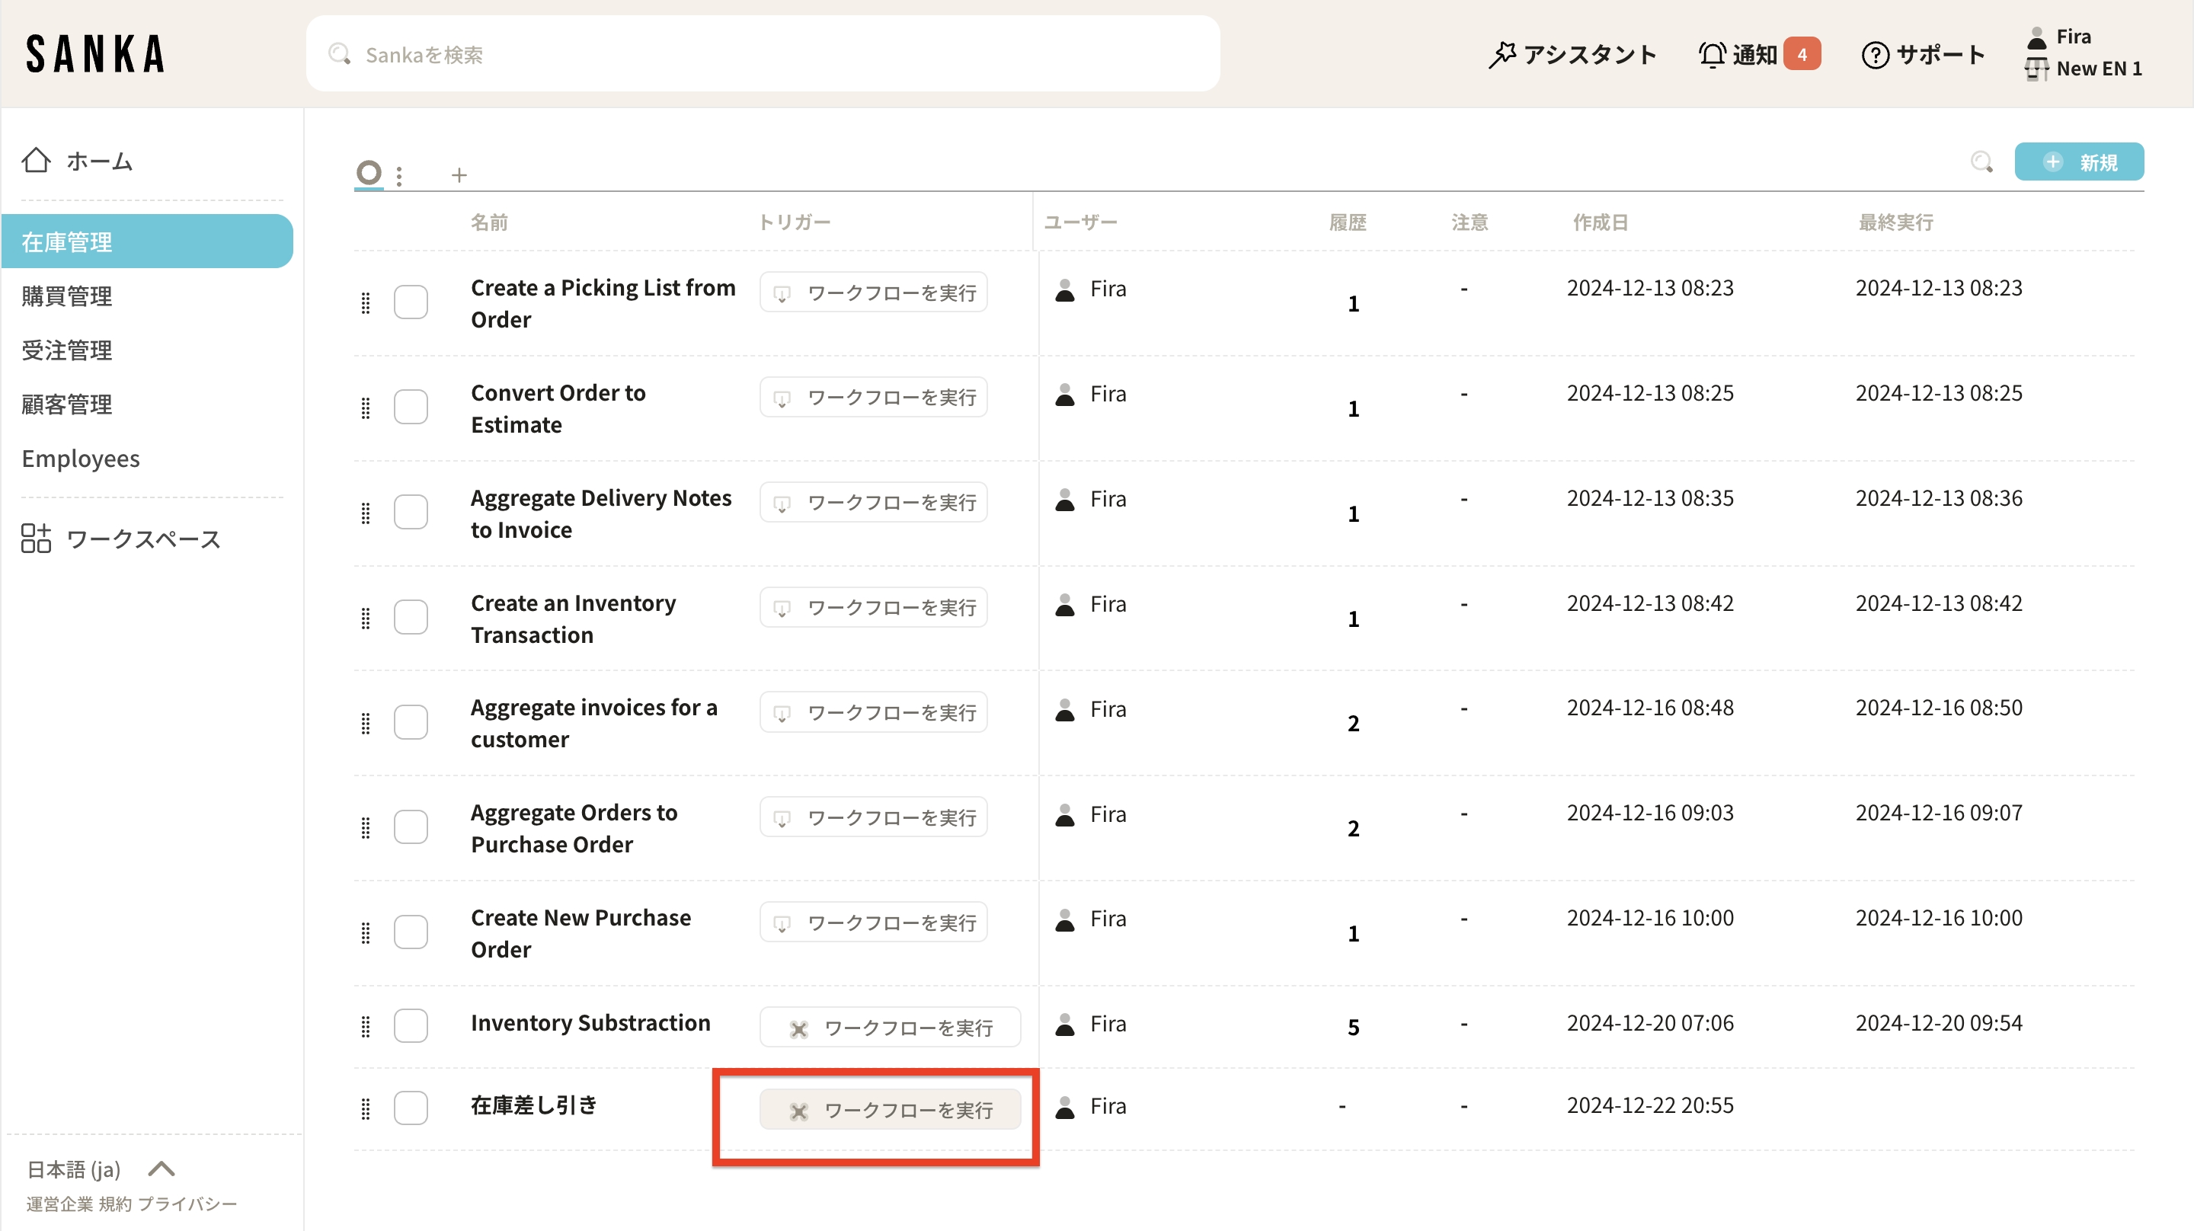Run workflow for 在庫差し引き row
This screenshot has width=2194, height=1231.
point(890,1110)
